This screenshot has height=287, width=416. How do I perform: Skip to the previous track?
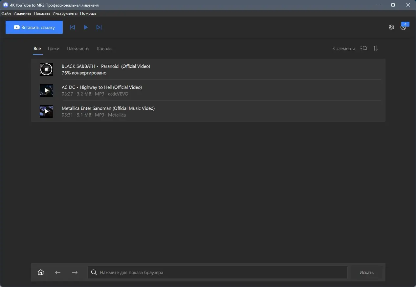(73, 27)
